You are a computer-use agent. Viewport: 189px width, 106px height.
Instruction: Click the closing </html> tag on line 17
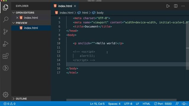[x=72, y=73]
